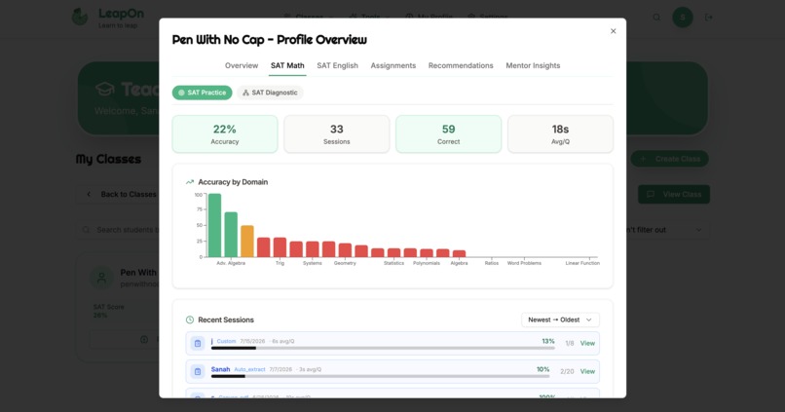
Task: Click the search icon in the background header
Action: [656, 17]
